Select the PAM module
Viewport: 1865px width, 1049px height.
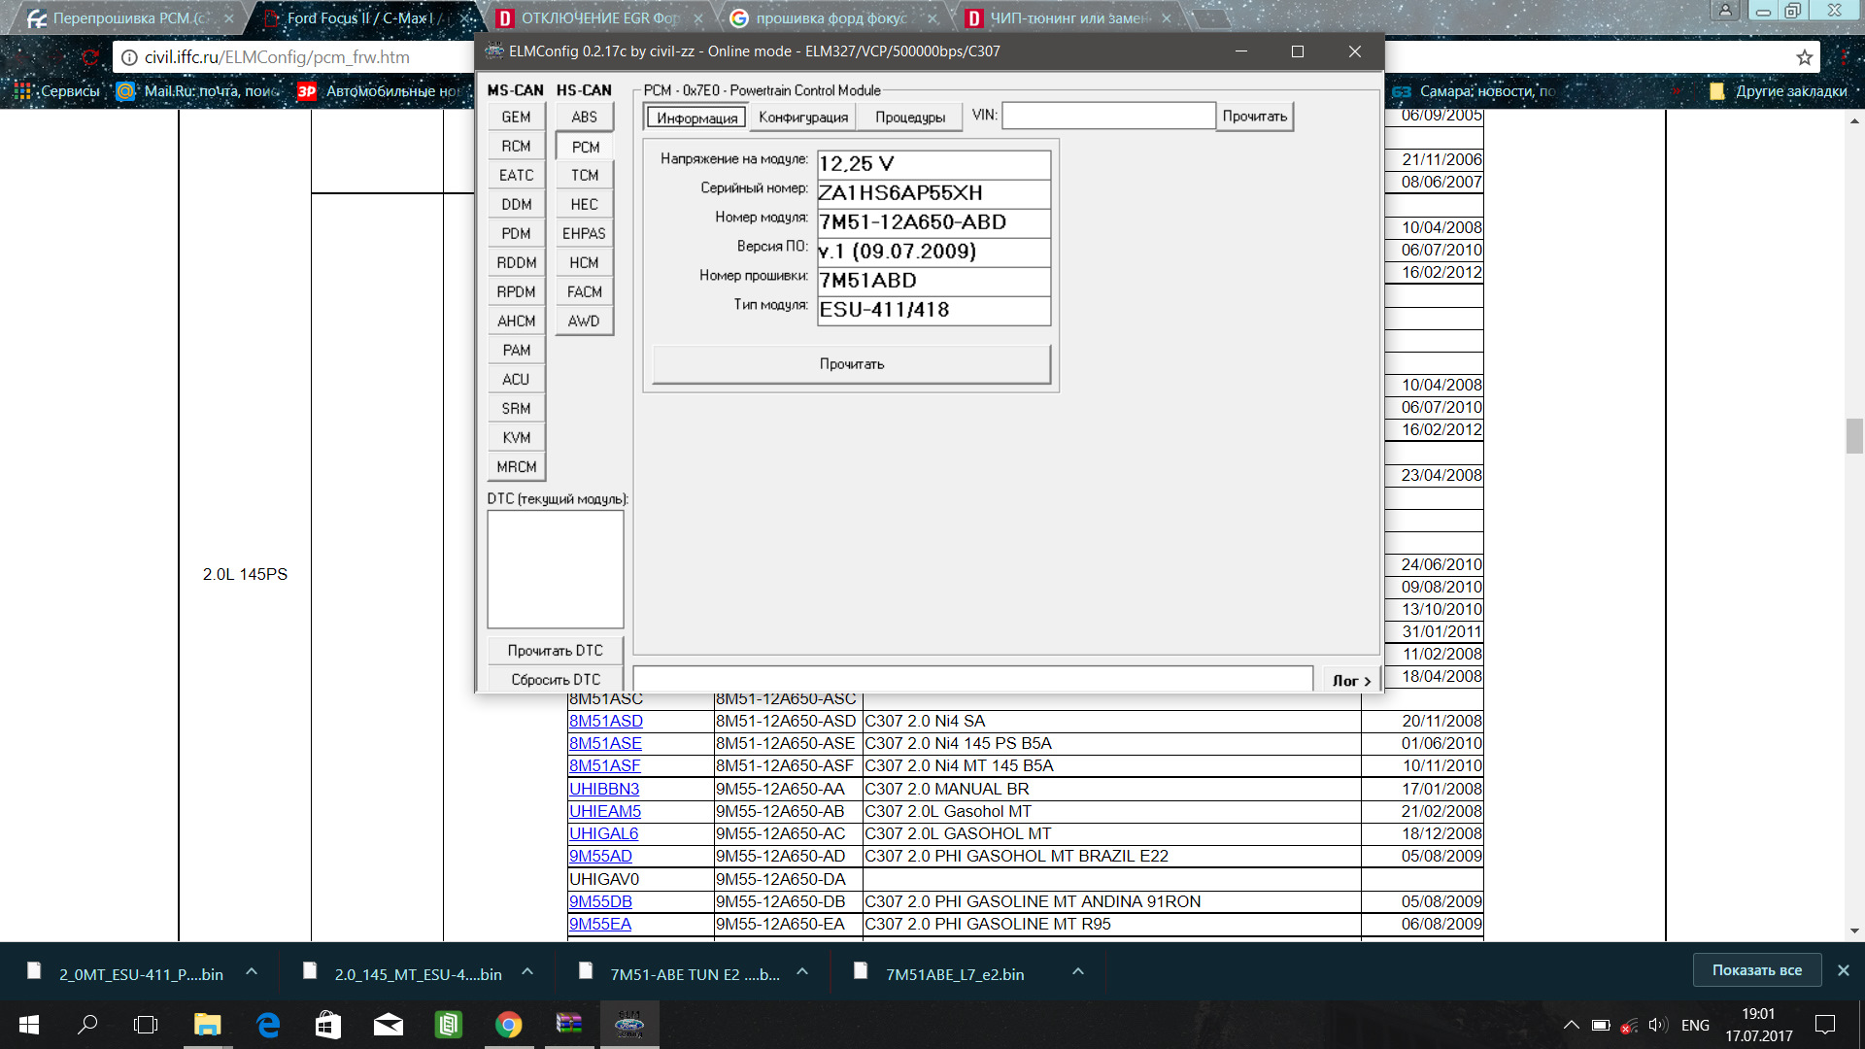click(516, 350)
